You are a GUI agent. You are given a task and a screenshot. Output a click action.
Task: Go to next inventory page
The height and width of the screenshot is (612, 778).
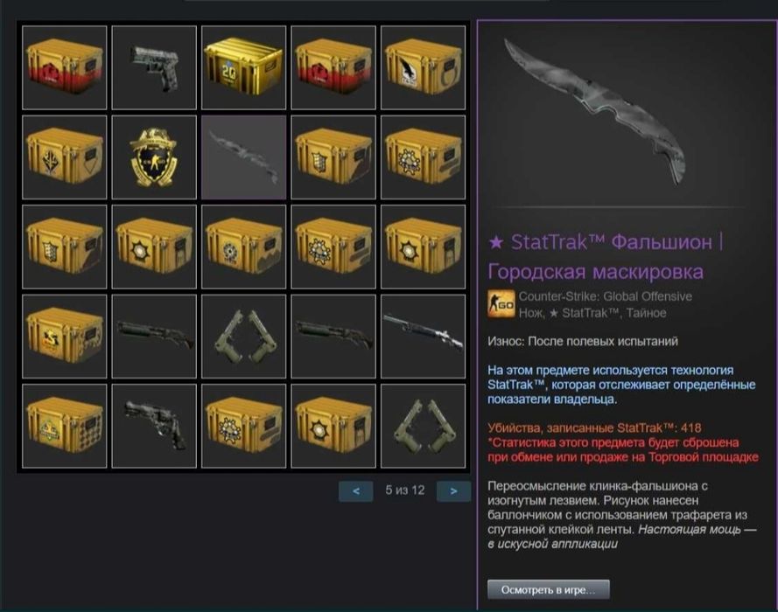point(453,491)
